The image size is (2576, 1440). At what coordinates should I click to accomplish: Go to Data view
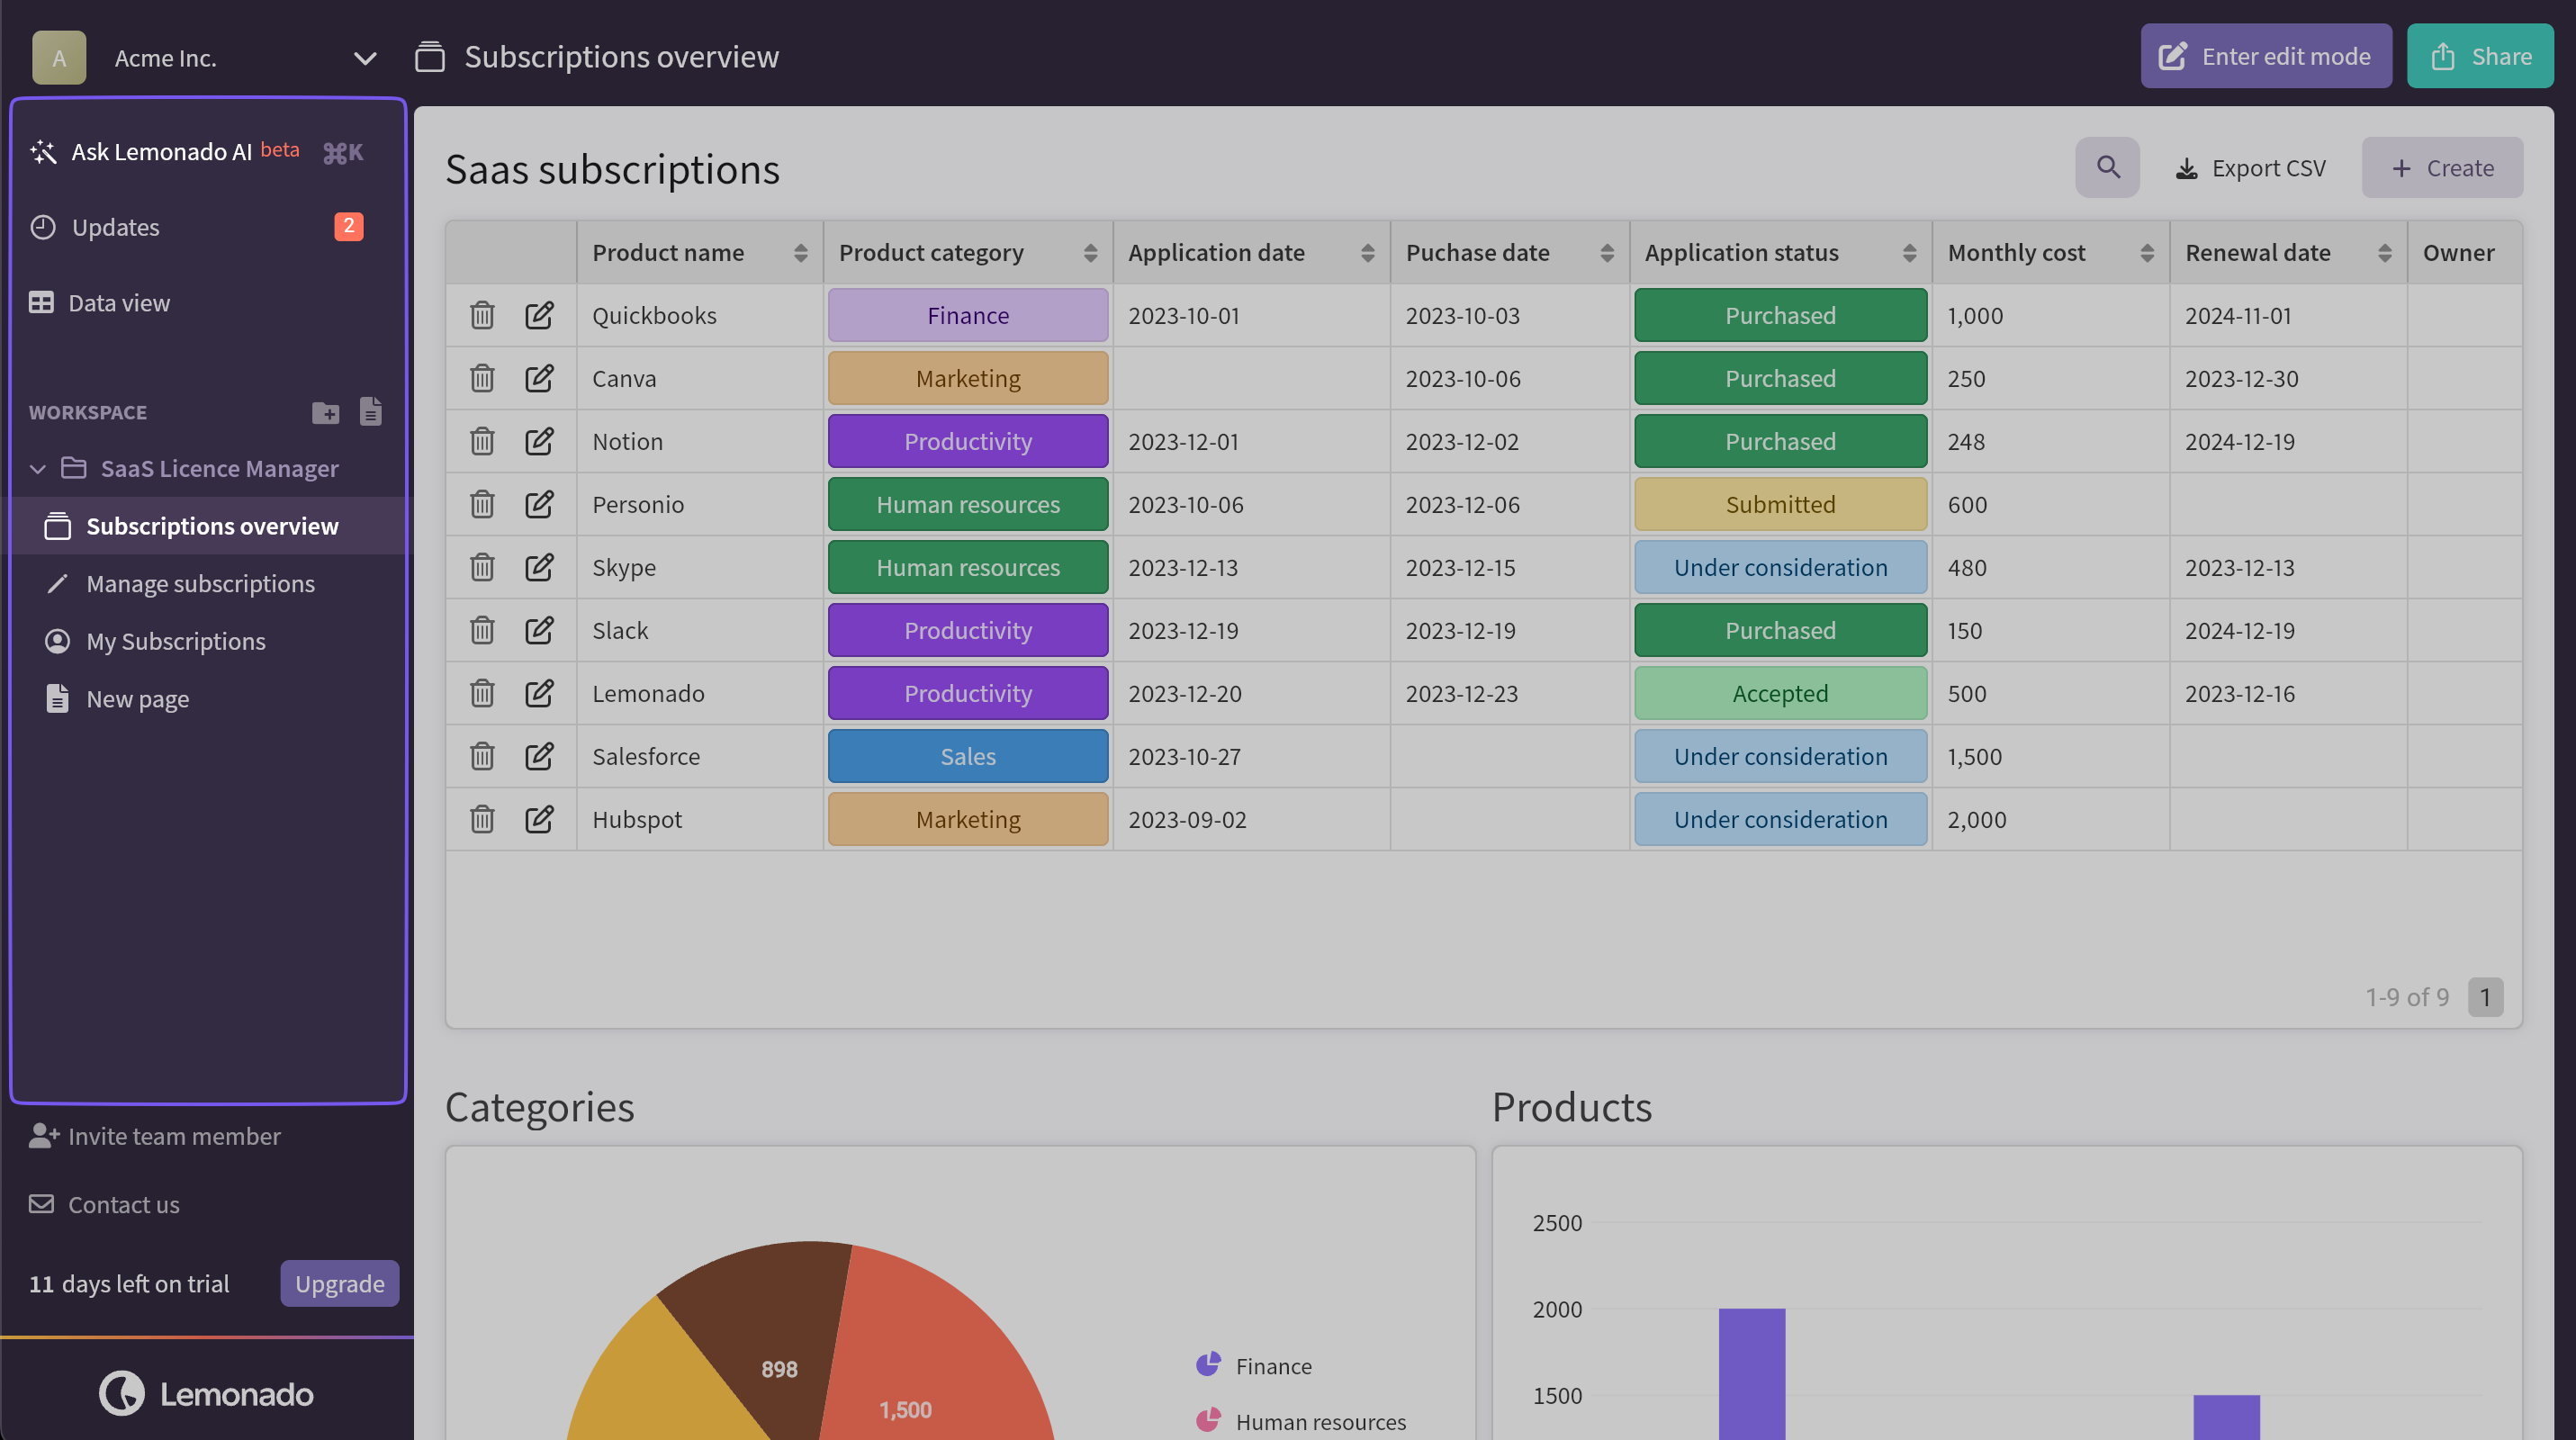[100, 302]
